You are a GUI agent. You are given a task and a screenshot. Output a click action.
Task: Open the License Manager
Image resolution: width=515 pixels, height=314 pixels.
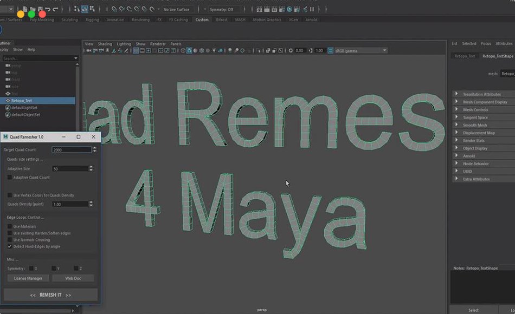tap(28, 278)
